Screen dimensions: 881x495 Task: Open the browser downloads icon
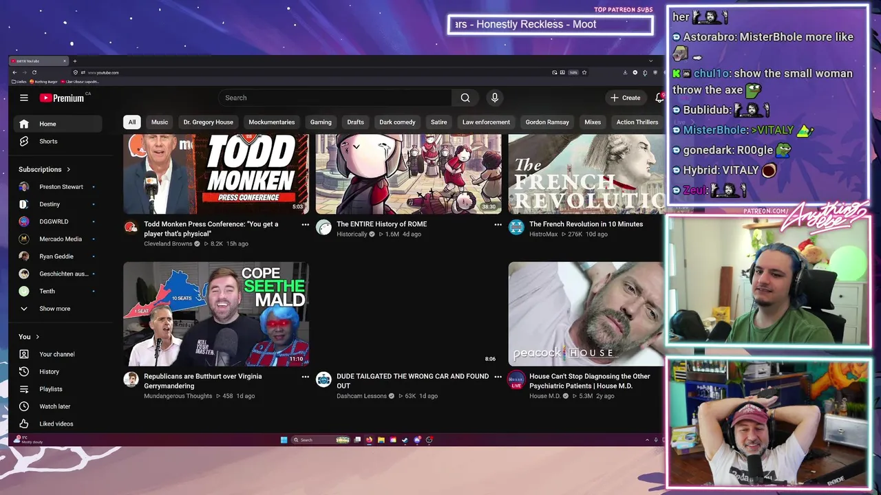pyautogui.click(x=625, y=72)
